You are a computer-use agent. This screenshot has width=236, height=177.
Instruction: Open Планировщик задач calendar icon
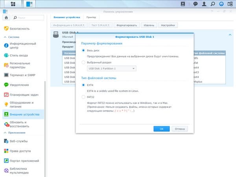coord(6,95)
